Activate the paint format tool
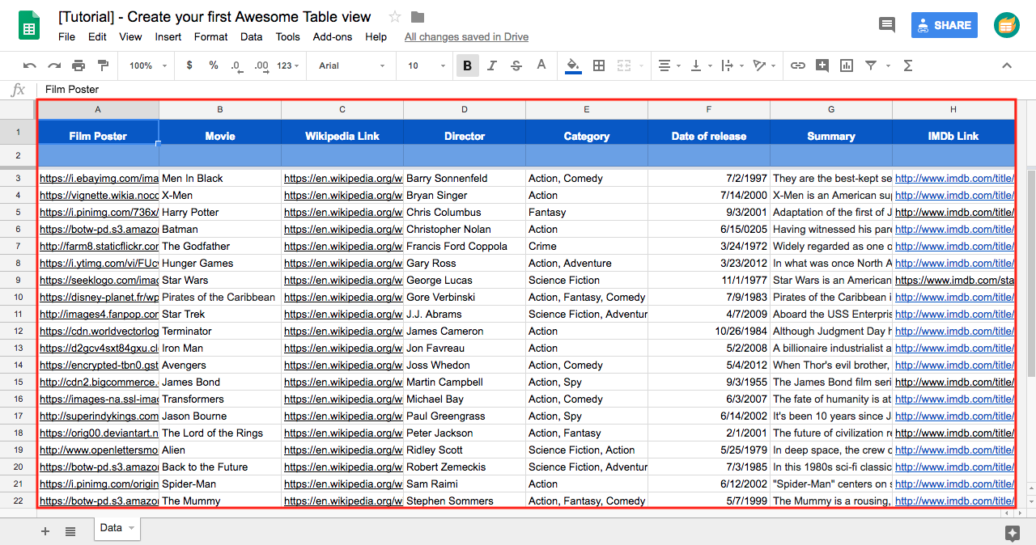1036x545 pixels. pos(103,65)
